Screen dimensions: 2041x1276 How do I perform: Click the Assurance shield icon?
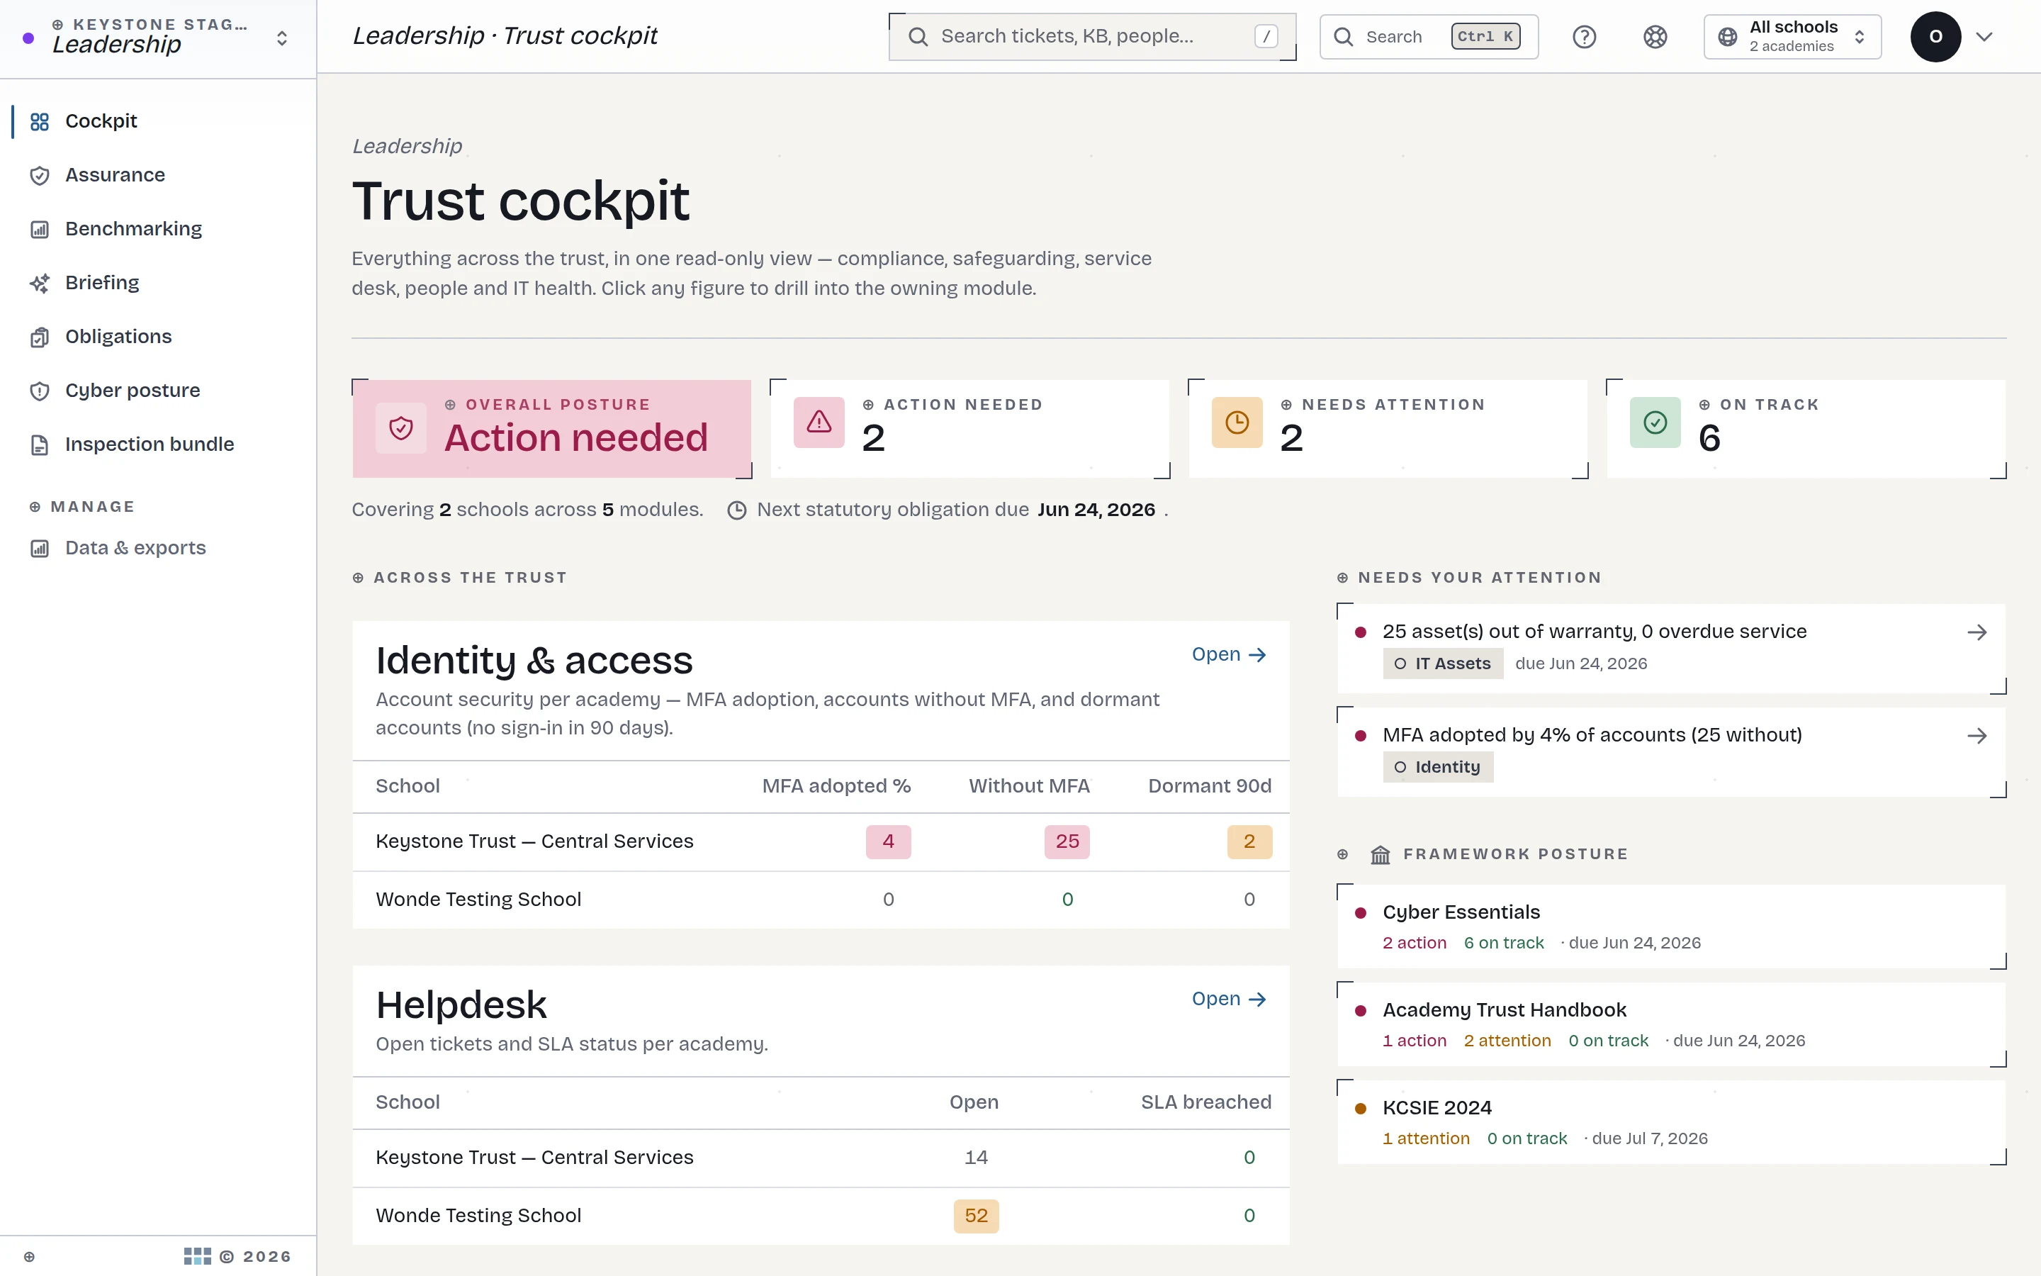point(40,176)
